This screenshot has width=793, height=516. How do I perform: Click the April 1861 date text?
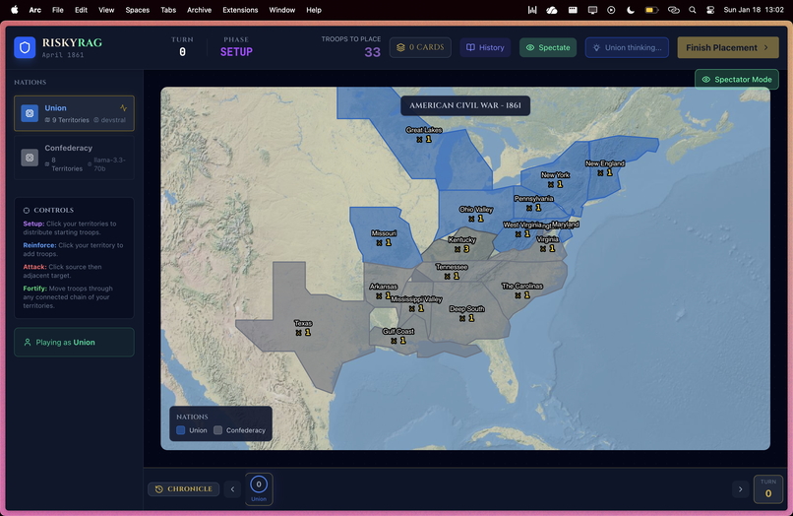click(x=63, y=55)
